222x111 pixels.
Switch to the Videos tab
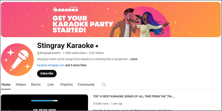(21, 85)
